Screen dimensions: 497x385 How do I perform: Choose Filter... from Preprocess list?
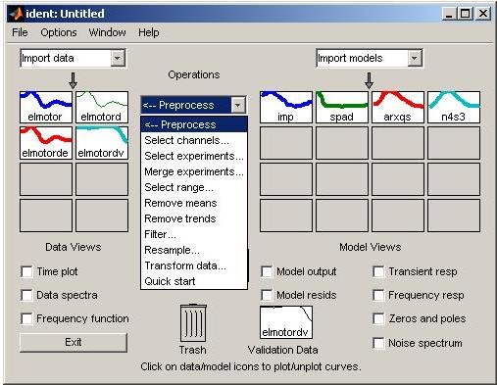click(x=194, y=234)
